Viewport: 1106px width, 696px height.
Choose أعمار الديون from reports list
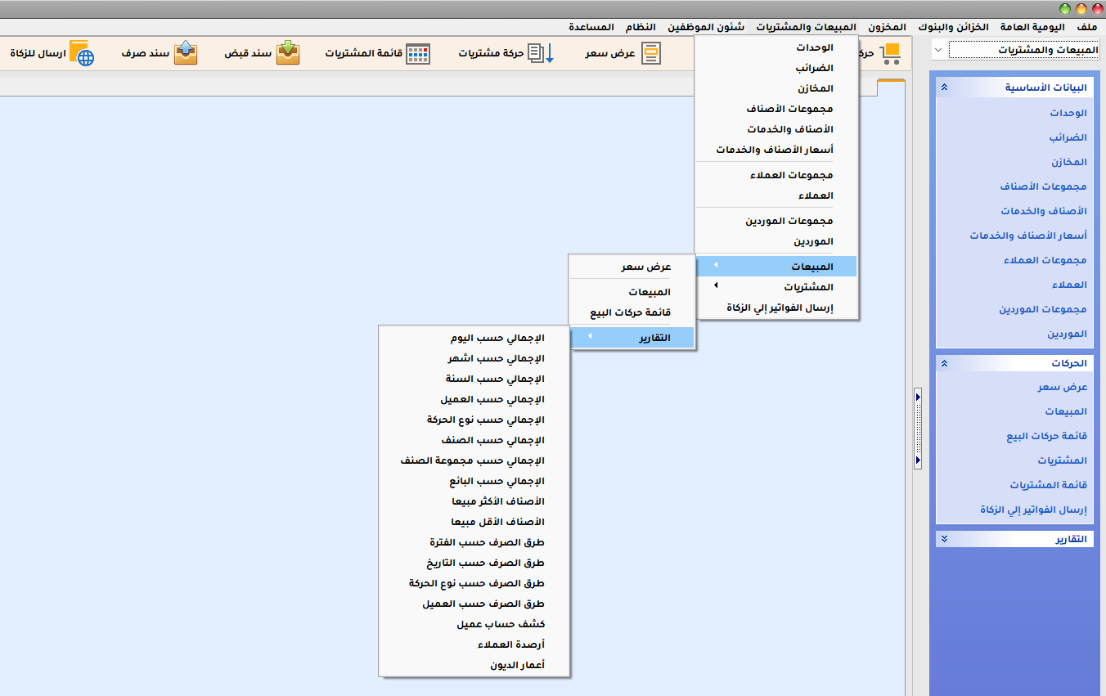[517, 665]
